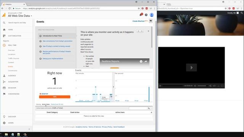Expand the Audience reports section
The image size is (244, 137).
(12, 76)
